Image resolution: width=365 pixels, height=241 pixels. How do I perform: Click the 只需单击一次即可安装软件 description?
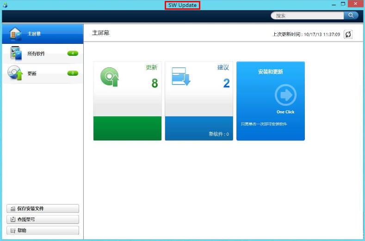point(264,124)
